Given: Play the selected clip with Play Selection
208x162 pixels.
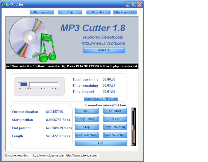Looking at the screenshot, I should coord(115,127).
